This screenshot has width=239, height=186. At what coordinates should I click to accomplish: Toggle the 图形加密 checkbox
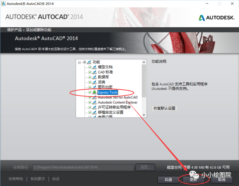tap(90, 87)
